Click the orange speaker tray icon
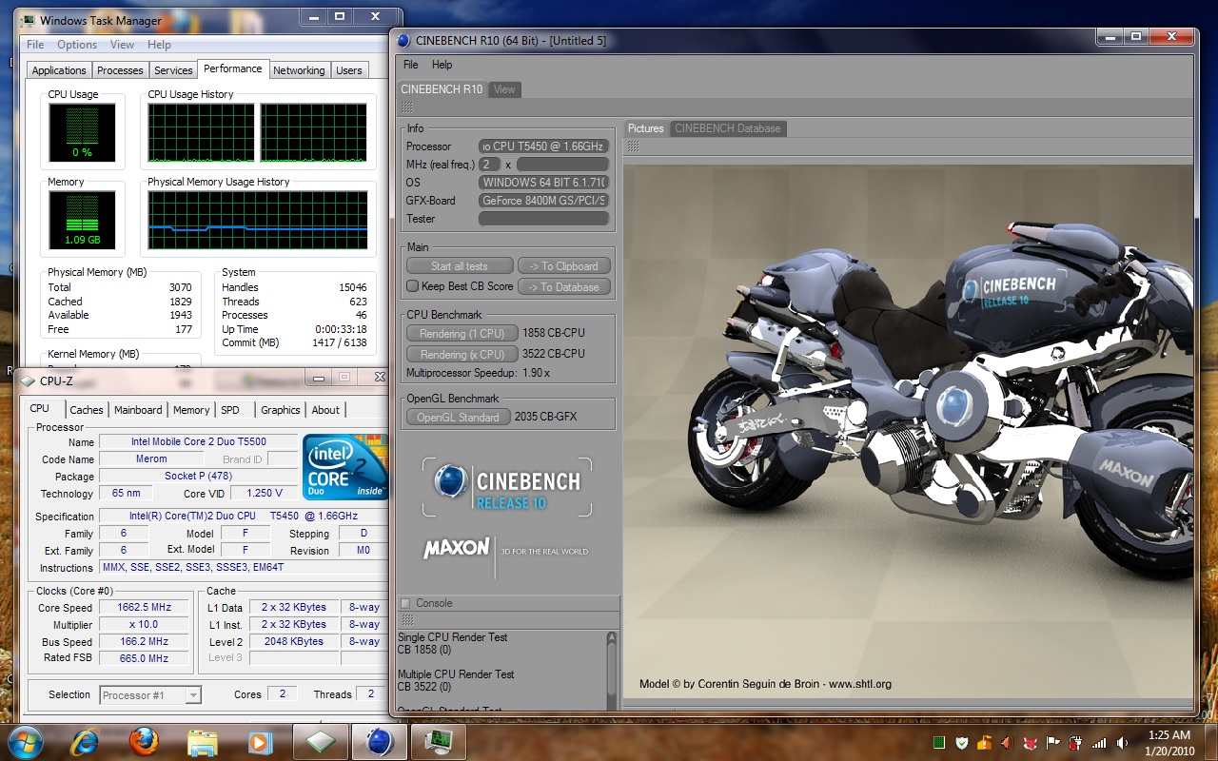The height and width of the screenshot is (761, 1218). pos(1008,743)
